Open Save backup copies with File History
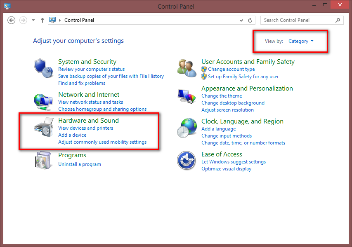This screenshot has width=352, height=247. pyautogui.click(x=111, y=76)
